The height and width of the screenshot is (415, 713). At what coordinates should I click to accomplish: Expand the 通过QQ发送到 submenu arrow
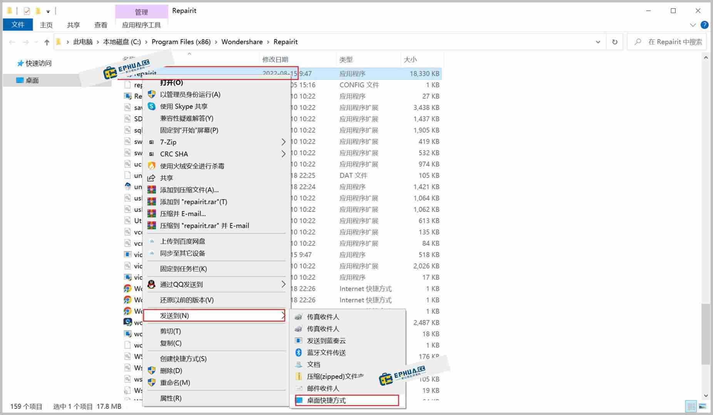pyautogui.click(x=283, y=284)
